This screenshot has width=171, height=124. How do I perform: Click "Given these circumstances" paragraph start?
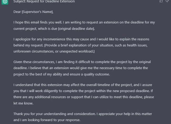(34, 62)
